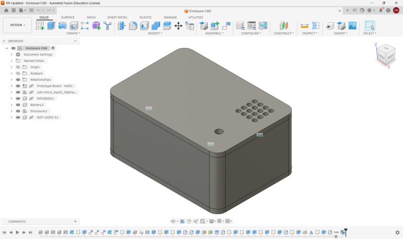Screen dimensions: 403x239
Task: Switch to the SHEET METAL tab
Action: click(x=117, y=17)
